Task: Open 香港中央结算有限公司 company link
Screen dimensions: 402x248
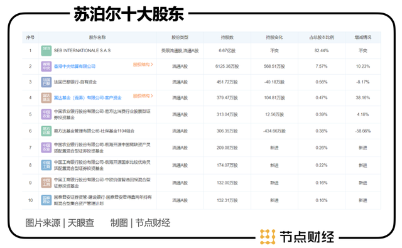Action: click(x=75, y=67)
